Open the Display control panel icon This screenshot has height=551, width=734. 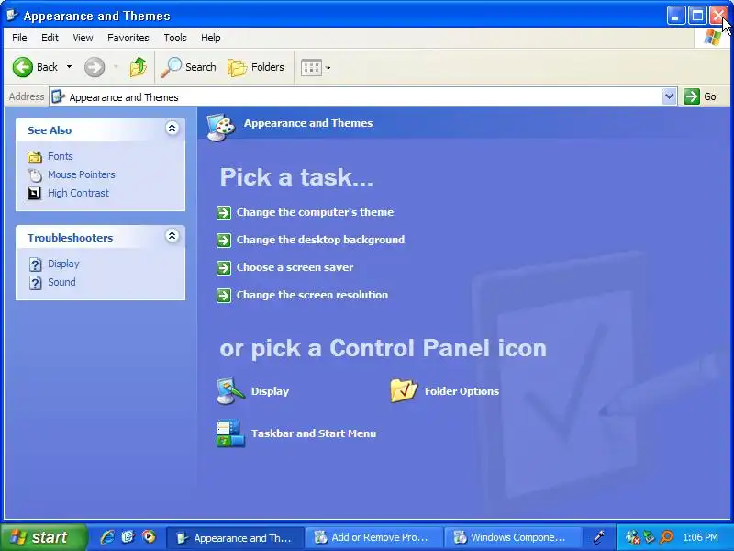pyautogui.click(x=230, y=391)
